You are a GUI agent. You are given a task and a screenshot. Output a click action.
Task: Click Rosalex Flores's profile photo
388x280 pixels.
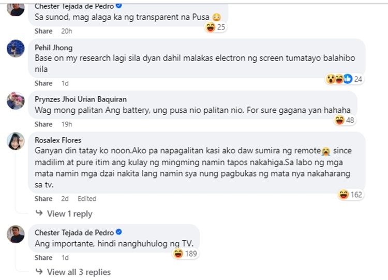pyautogui.click(x=16, y=141)
